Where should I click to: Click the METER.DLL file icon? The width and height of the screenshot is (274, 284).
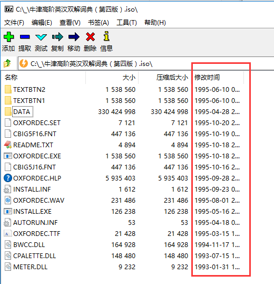pos(8,267)
